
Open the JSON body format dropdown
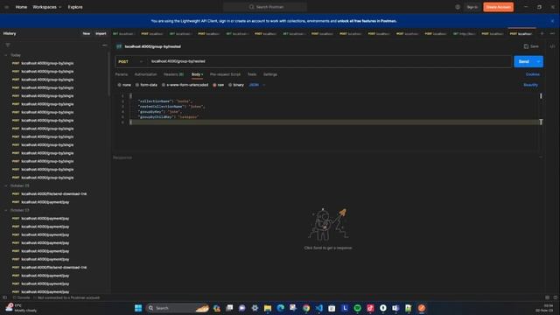[x=257, y=85]
